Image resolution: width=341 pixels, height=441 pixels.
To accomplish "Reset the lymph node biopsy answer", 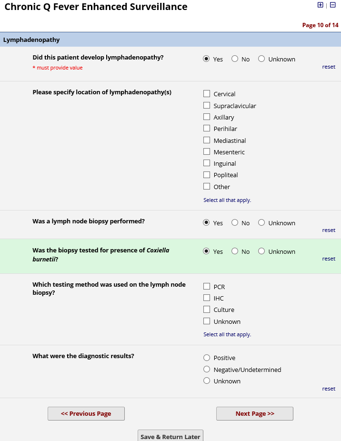I will pyautogui.click(x=329, y=230).
